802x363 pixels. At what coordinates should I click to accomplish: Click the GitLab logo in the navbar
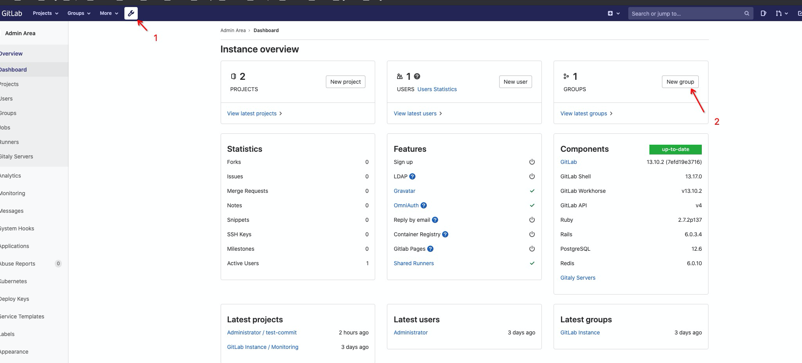tap(11, 13)
